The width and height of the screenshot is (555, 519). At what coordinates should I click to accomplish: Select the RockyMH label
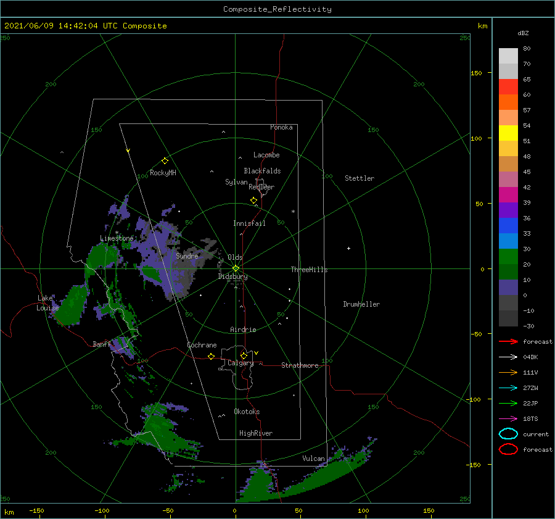163,173
